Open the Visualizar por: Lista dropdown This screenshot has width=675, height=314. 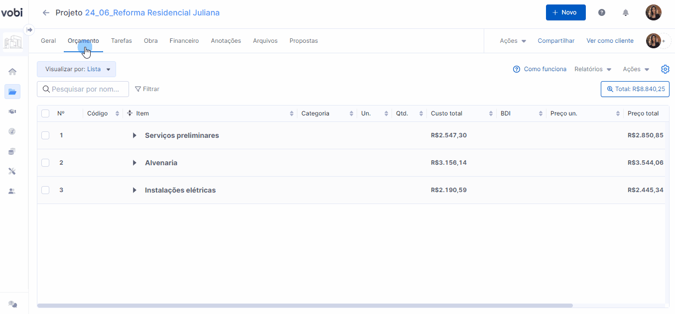(77, 69)
